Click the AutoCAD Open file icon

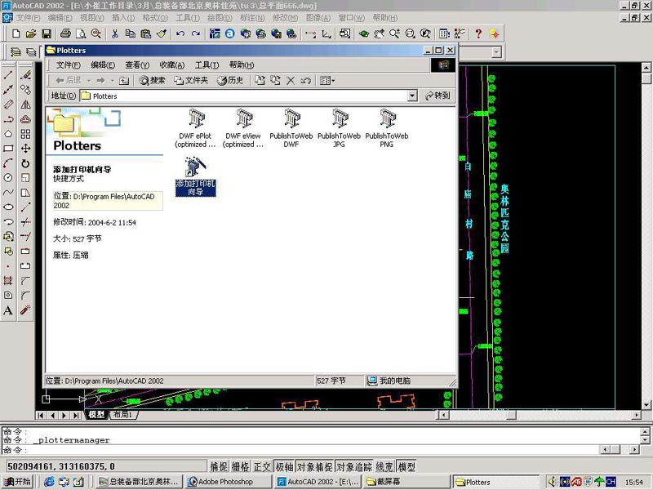pos(31,33)
